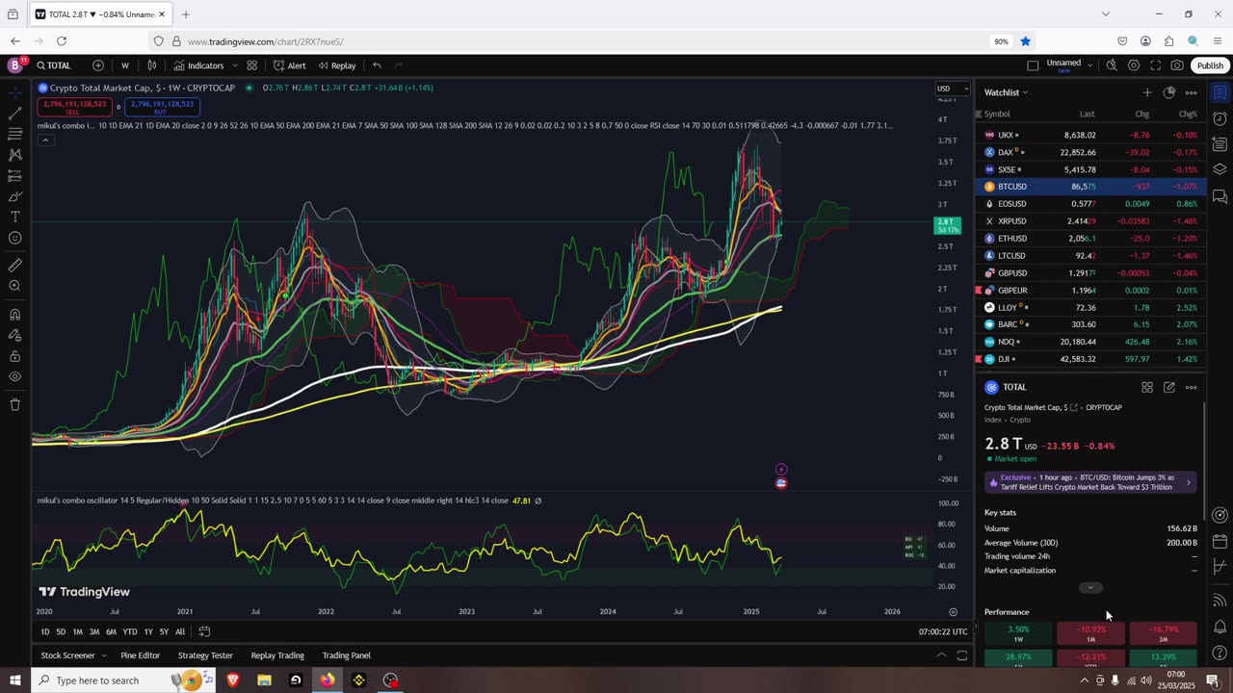Viewport: 1233px width, 693px height.
Task: Select ETHUSD in the watchlist
Action: coord(1090,239)
